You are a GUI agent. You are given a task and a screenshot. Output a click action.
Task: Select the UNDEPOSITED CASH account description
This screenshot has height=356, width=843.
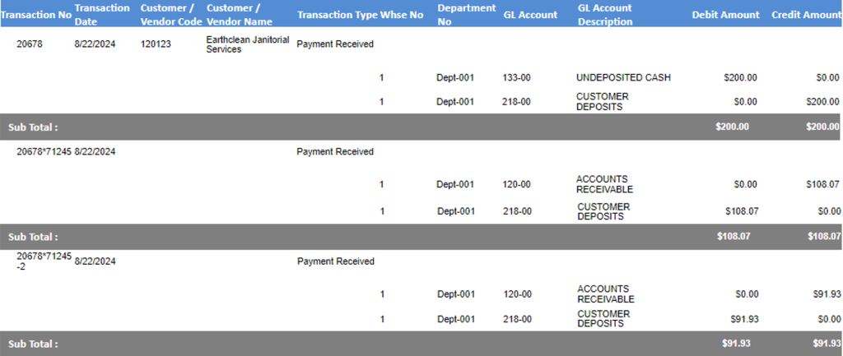(x=623, y=77)
